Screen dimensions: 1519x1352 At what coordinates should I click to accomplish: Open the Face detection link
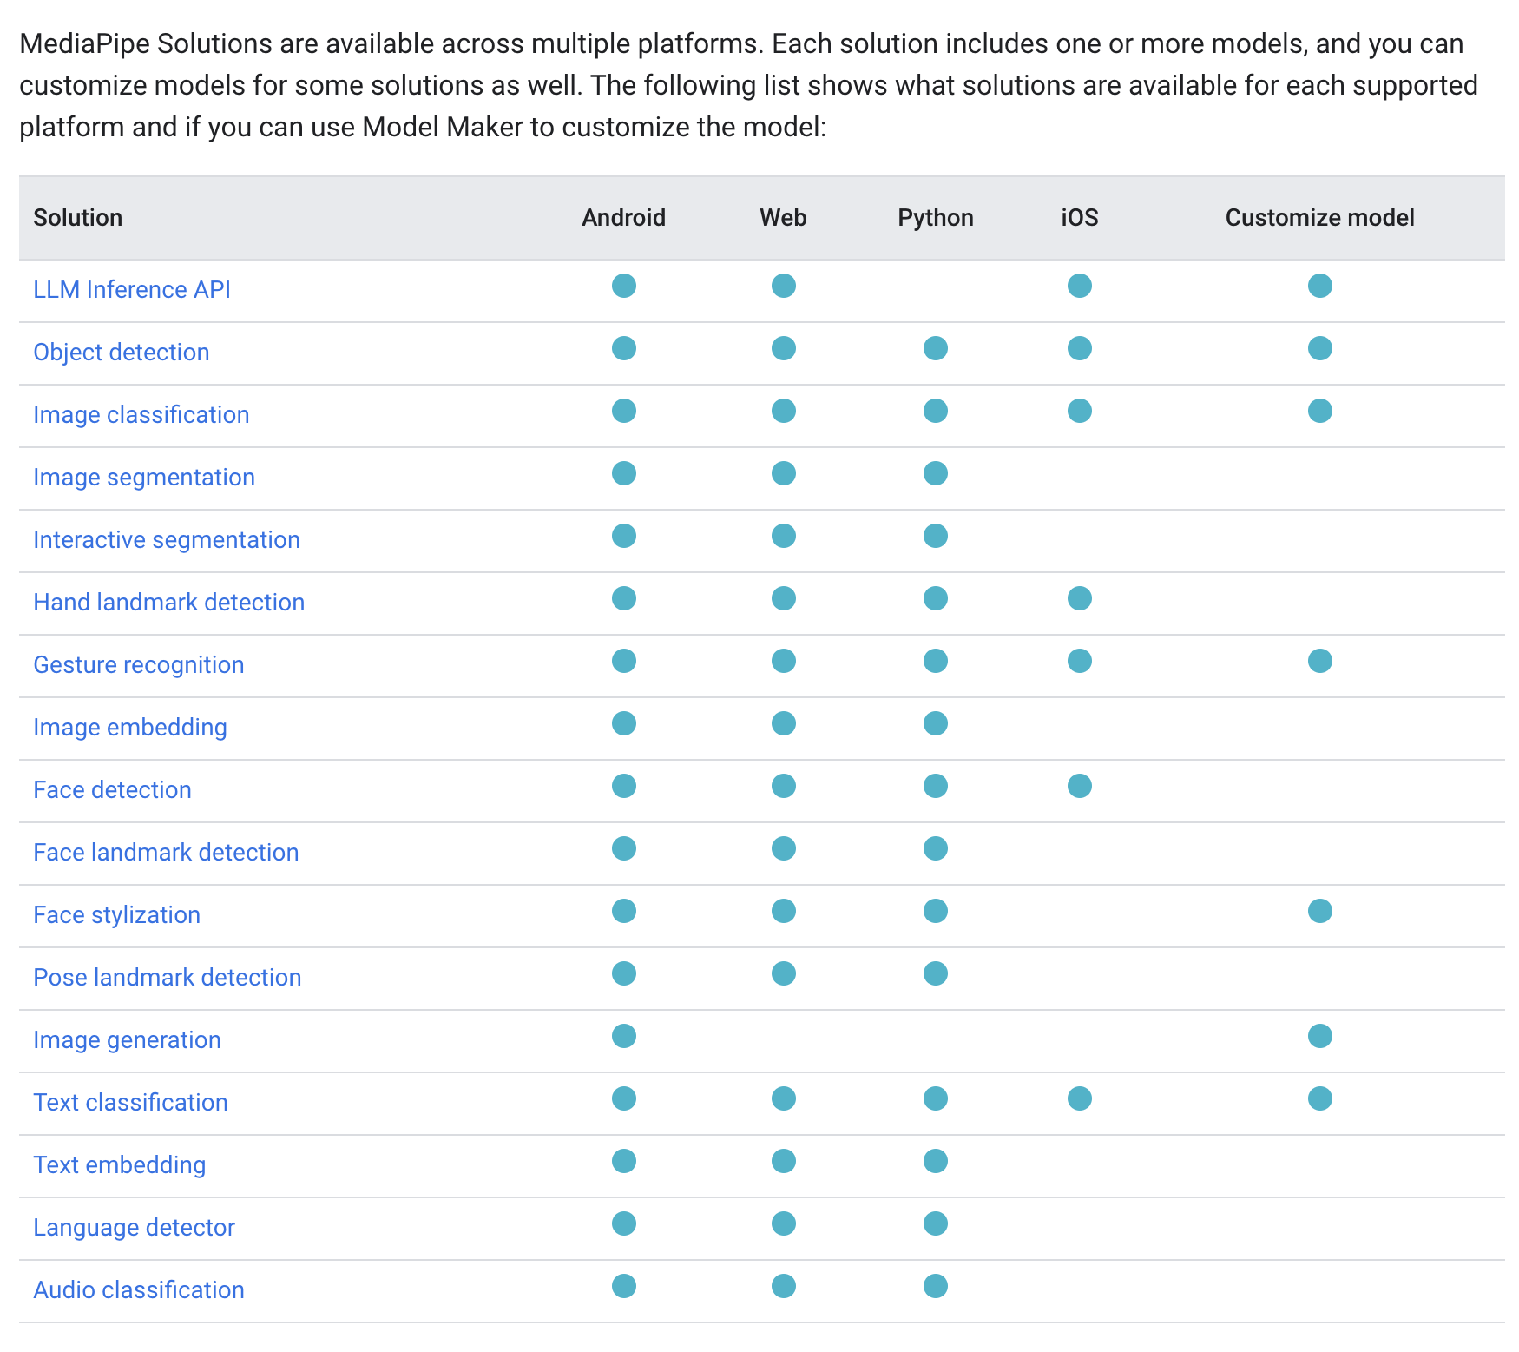pos(113,789)
